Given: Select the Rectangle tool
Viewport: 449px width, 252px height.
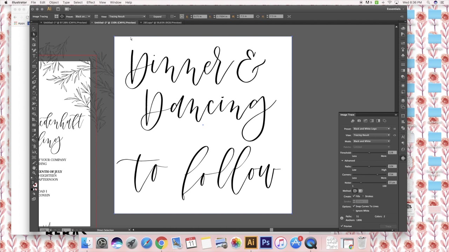Looking at the screenshot, I should click(34, 66).
